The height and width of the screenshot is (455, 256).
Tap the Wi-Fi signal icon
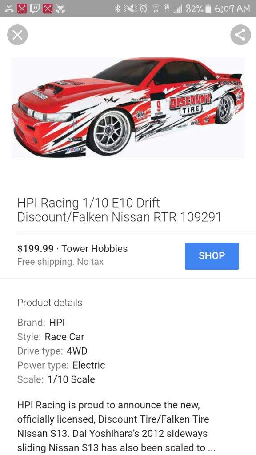click(156, 9)
